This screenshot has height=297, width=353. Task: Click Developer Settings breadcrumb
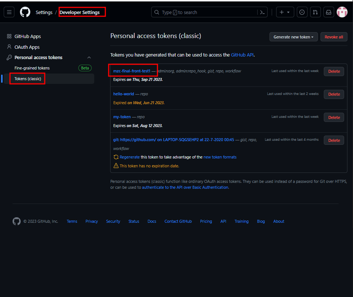(79, 13)
